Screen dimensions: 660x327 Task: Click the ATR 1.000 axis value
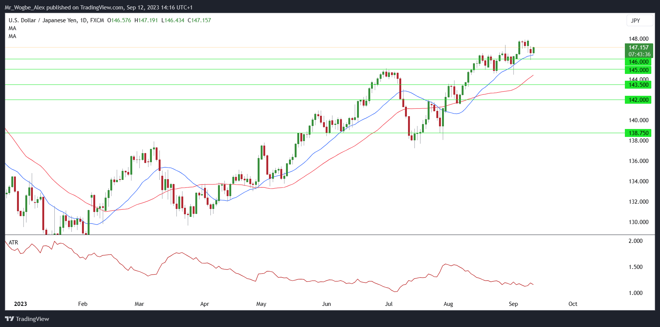pyautogui.click(x=635, y=293)
